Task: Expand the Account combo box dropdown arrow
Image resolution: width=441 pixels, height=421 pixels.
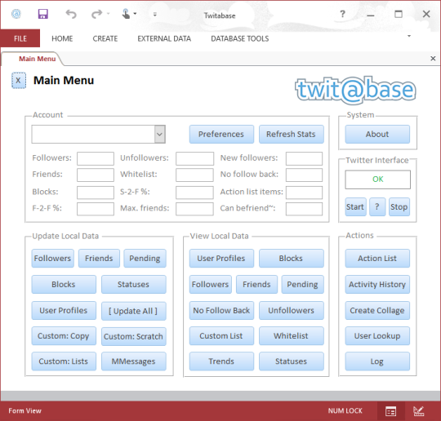Action: coord(159,134)
